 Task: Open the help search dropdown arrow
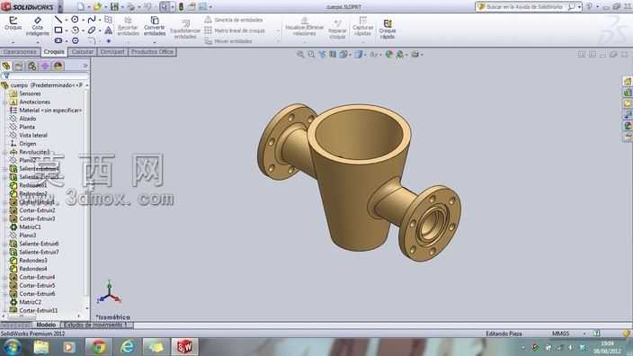[x=579, y=7]
